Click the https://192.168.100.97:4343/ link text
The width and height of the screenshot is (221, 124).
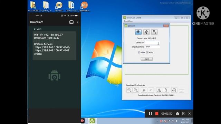[x=52, y=47]
